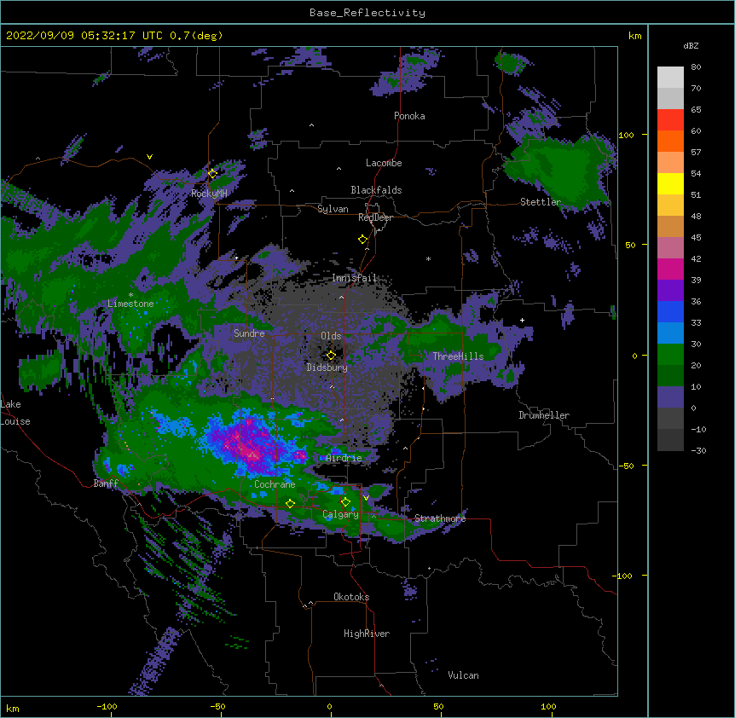Image resolution: width=735 pixels, height=718 pixels.
Task: Click the yellow radar site marker near Didsbury
Action: click(331, 356)
